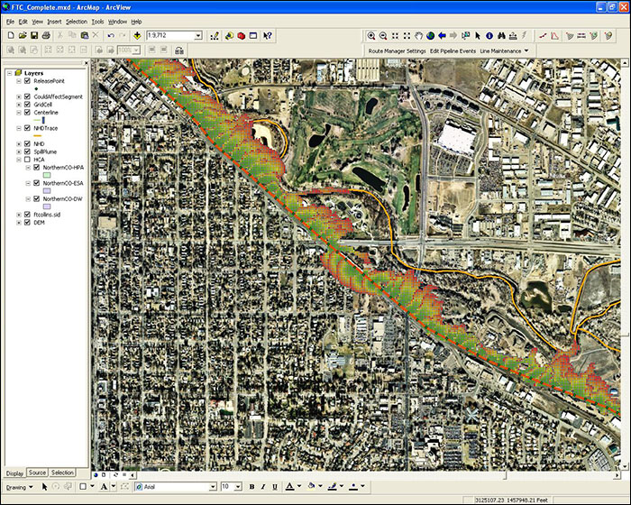Open the Find binoculars tool

[501, 36]
